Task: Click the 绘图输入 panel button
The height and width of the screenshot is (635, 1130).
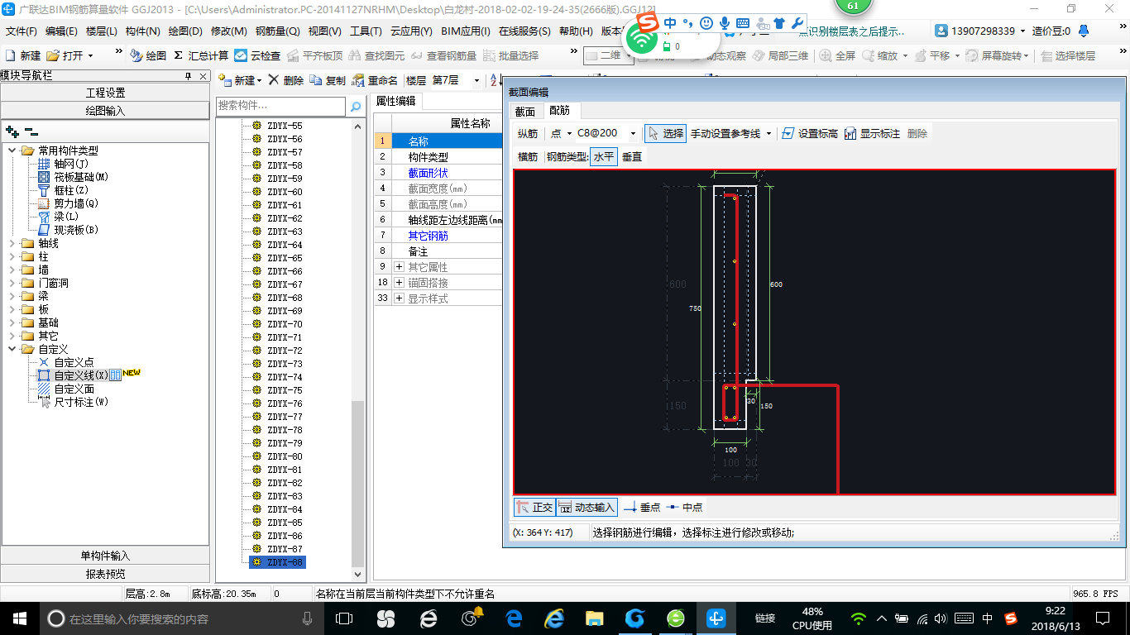Action: pyautogui.click(x=105, y=110)
